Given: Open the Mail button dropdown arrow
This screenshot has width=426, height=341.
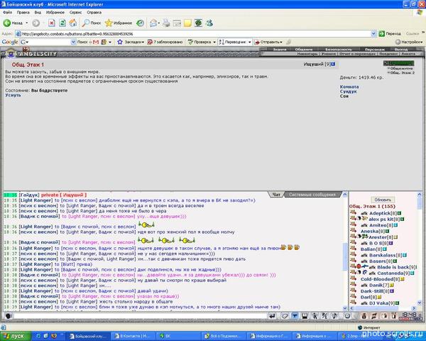Looking at the screenshot, I should (x=158, y=23).
